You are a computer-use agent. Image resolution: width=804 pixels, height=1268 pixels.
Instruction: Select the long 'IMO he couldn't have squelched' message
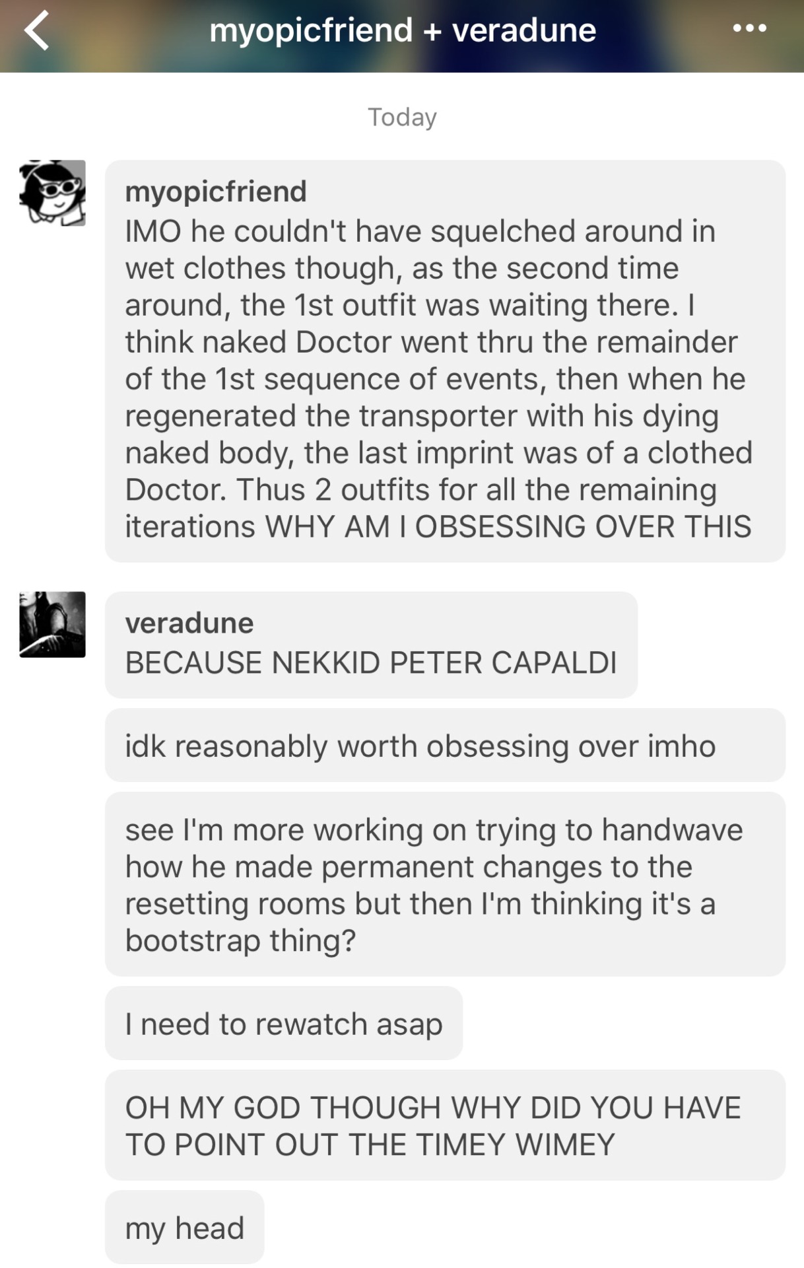click(445, 361)
